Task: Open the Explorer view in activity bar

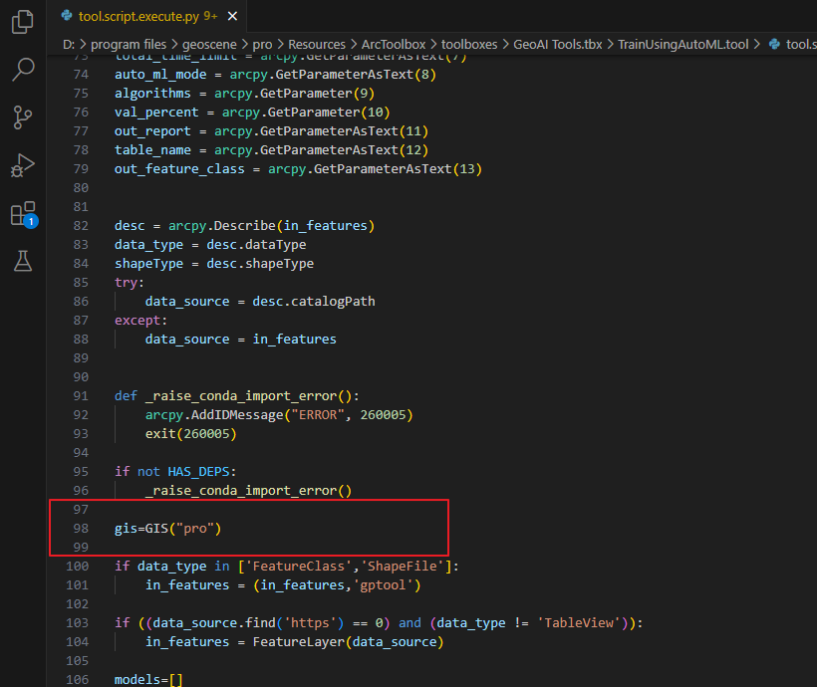Action: [x=22, y=21]
